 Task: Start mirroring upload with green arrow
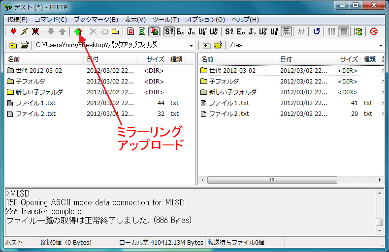[x=77, y=31]
